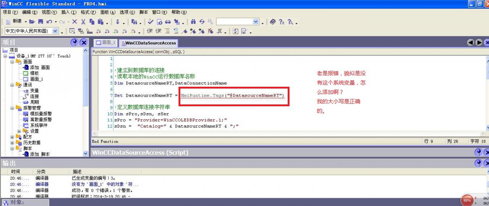Click the decrease indent icon in script toolbar
489x206 pixels.
point(158,31)
